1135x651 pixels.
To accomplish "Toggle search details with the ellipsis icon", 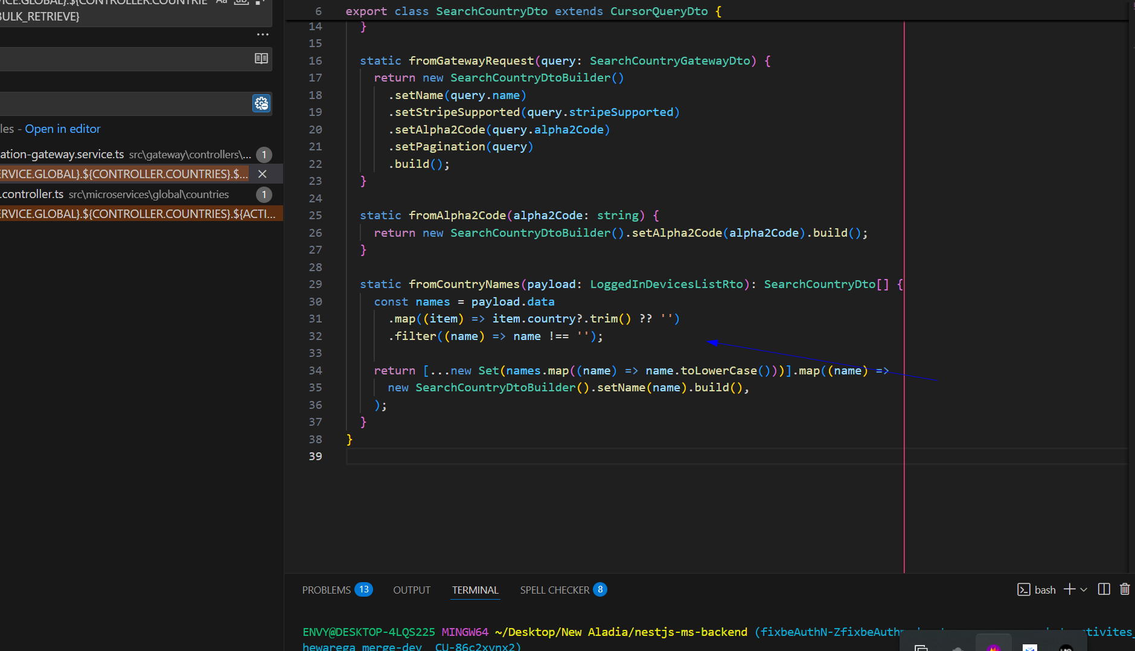I will pyautogui.click(x=263, y=34).
